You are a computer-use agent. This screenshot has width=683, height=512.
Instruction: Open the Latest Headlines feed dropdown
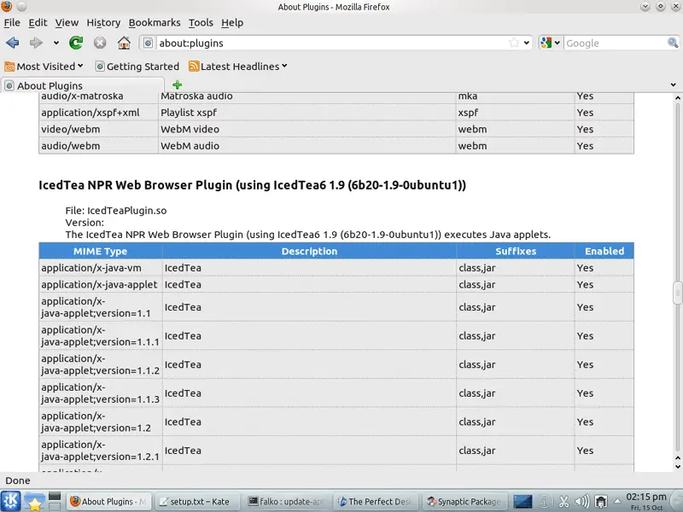pos(238,67)
